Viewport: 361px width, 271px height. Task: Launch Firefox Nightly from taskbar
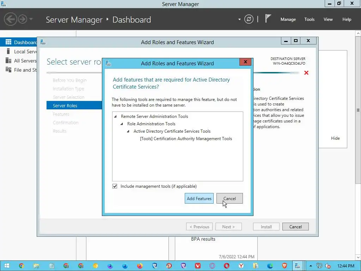point(110,266)
